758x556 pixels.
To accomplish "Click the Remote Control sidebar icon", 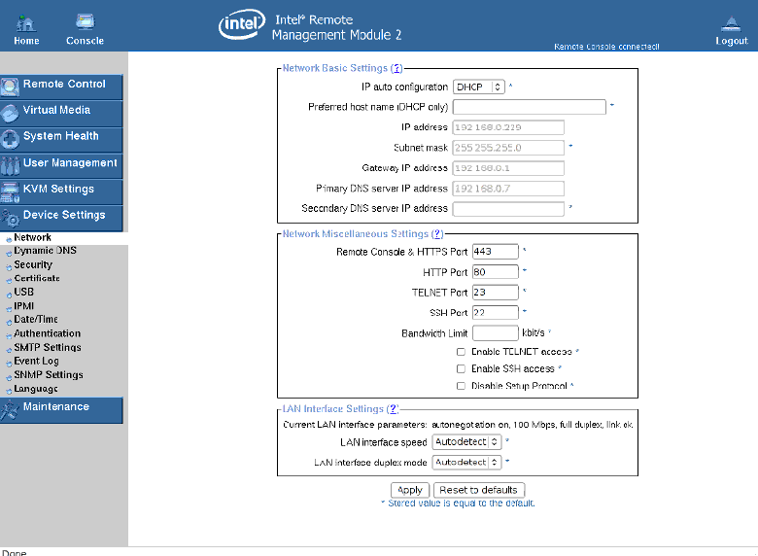I will click(10, 87).
